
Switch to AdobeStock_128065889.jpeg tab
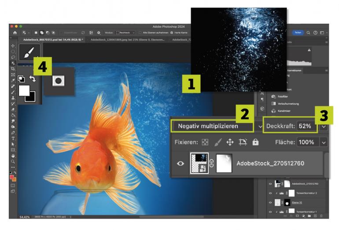coord(128,40)
